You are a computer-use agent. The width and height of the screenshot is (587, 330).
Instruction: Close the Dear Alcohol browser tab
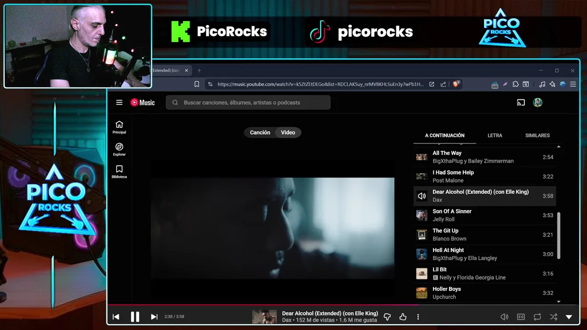pyautogui.click(x=187, y=71)
